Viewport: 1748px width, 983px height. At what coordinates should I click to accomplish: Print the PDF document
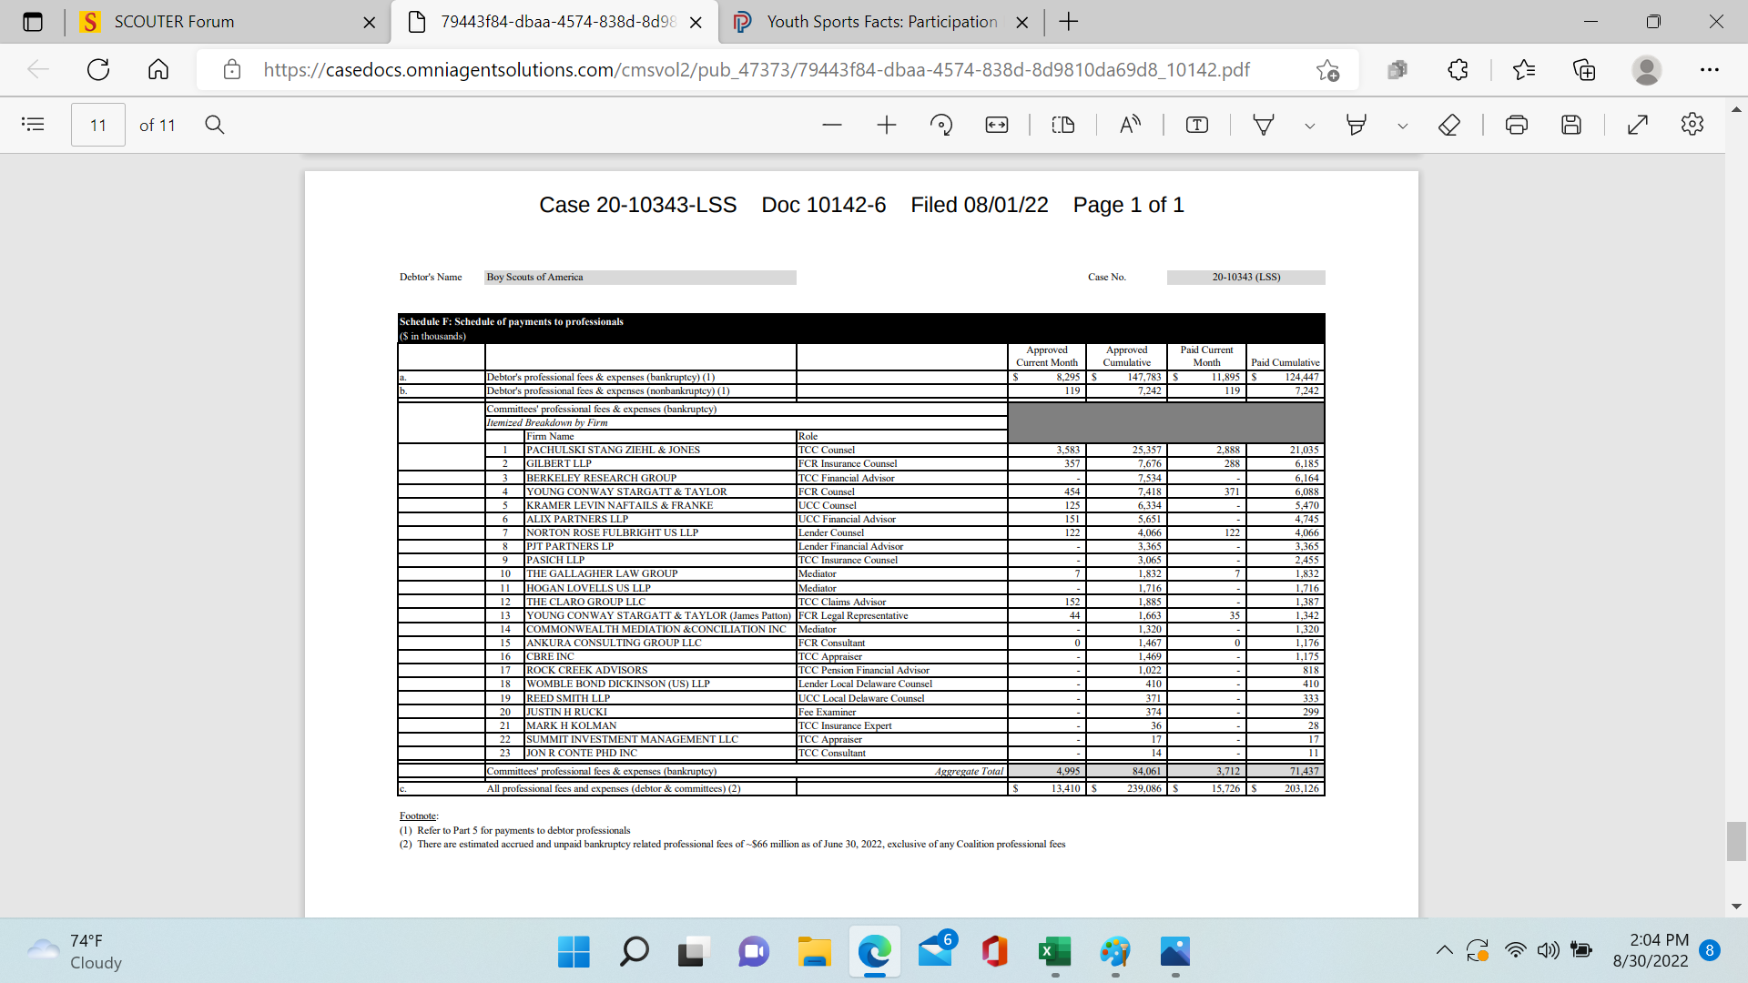tap(1517, 125)
